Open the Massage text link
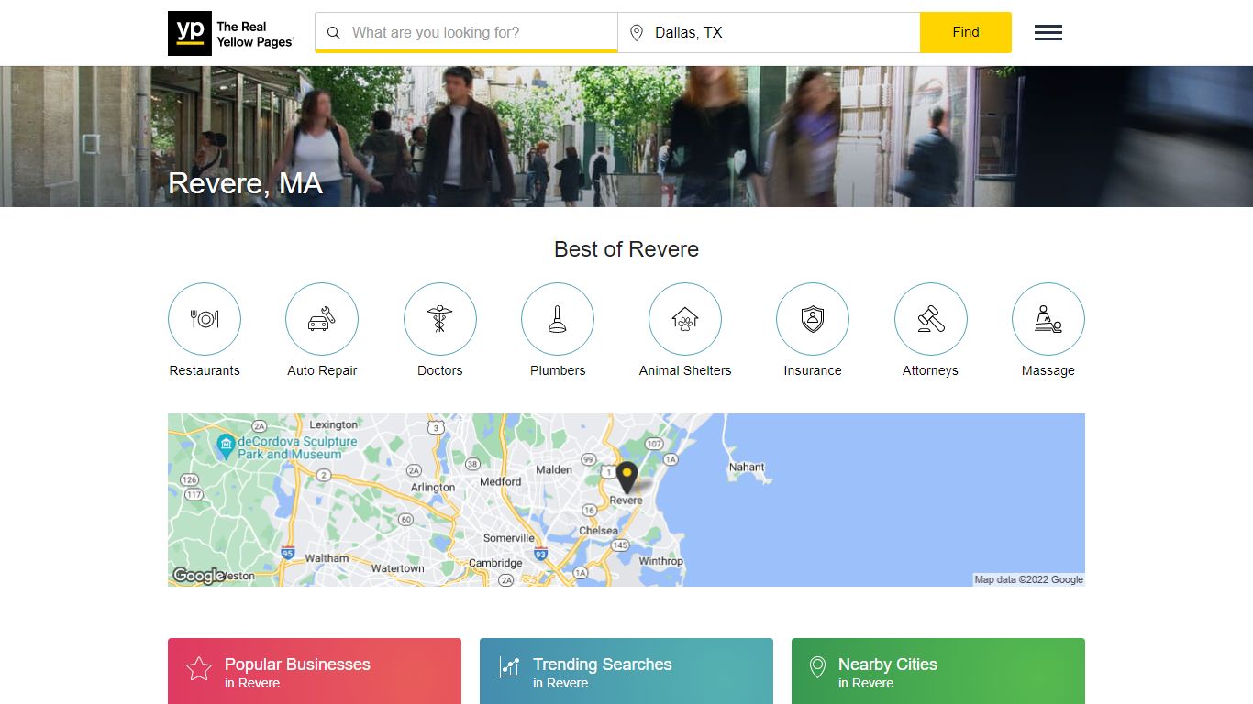 1048,370
